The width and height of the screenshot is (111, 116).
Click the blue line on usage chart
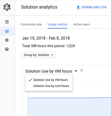coord(69,98)
